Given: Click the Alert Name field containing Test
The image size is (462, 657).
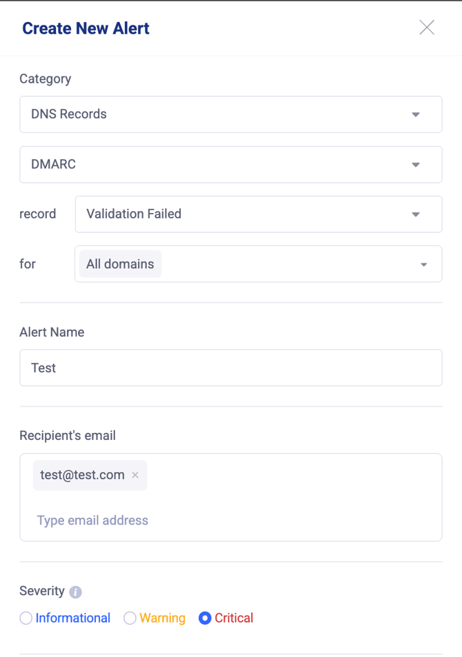Looking at the screenshot, I should (231, 367).
